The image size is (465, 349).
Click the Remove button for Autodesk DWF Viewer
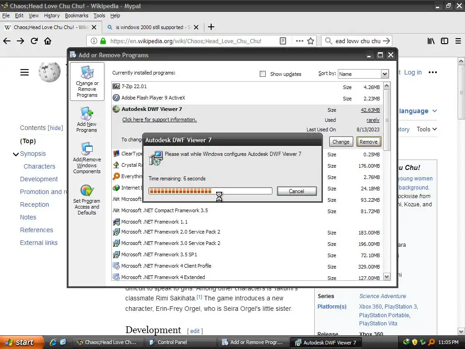pyautogui.click(x=369, y=142)
